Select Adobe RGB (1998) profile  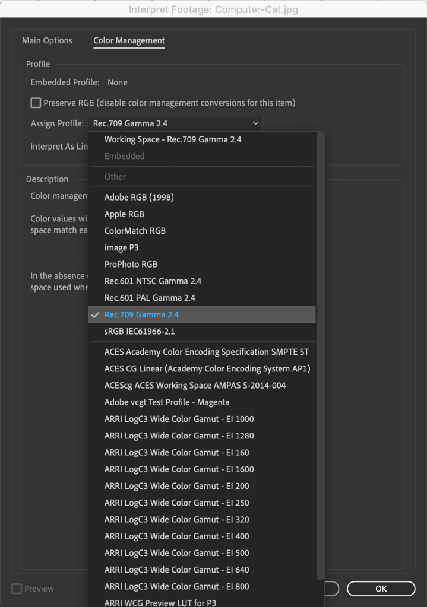(139, 197)
